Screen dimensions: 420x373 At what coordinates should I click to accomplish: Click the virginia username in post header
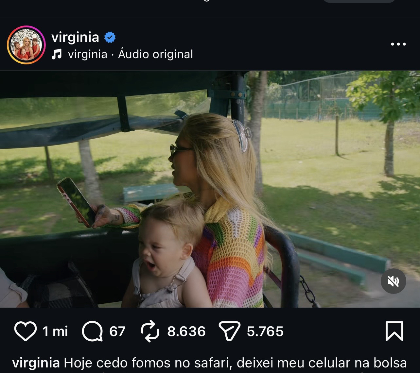[75, 37]
